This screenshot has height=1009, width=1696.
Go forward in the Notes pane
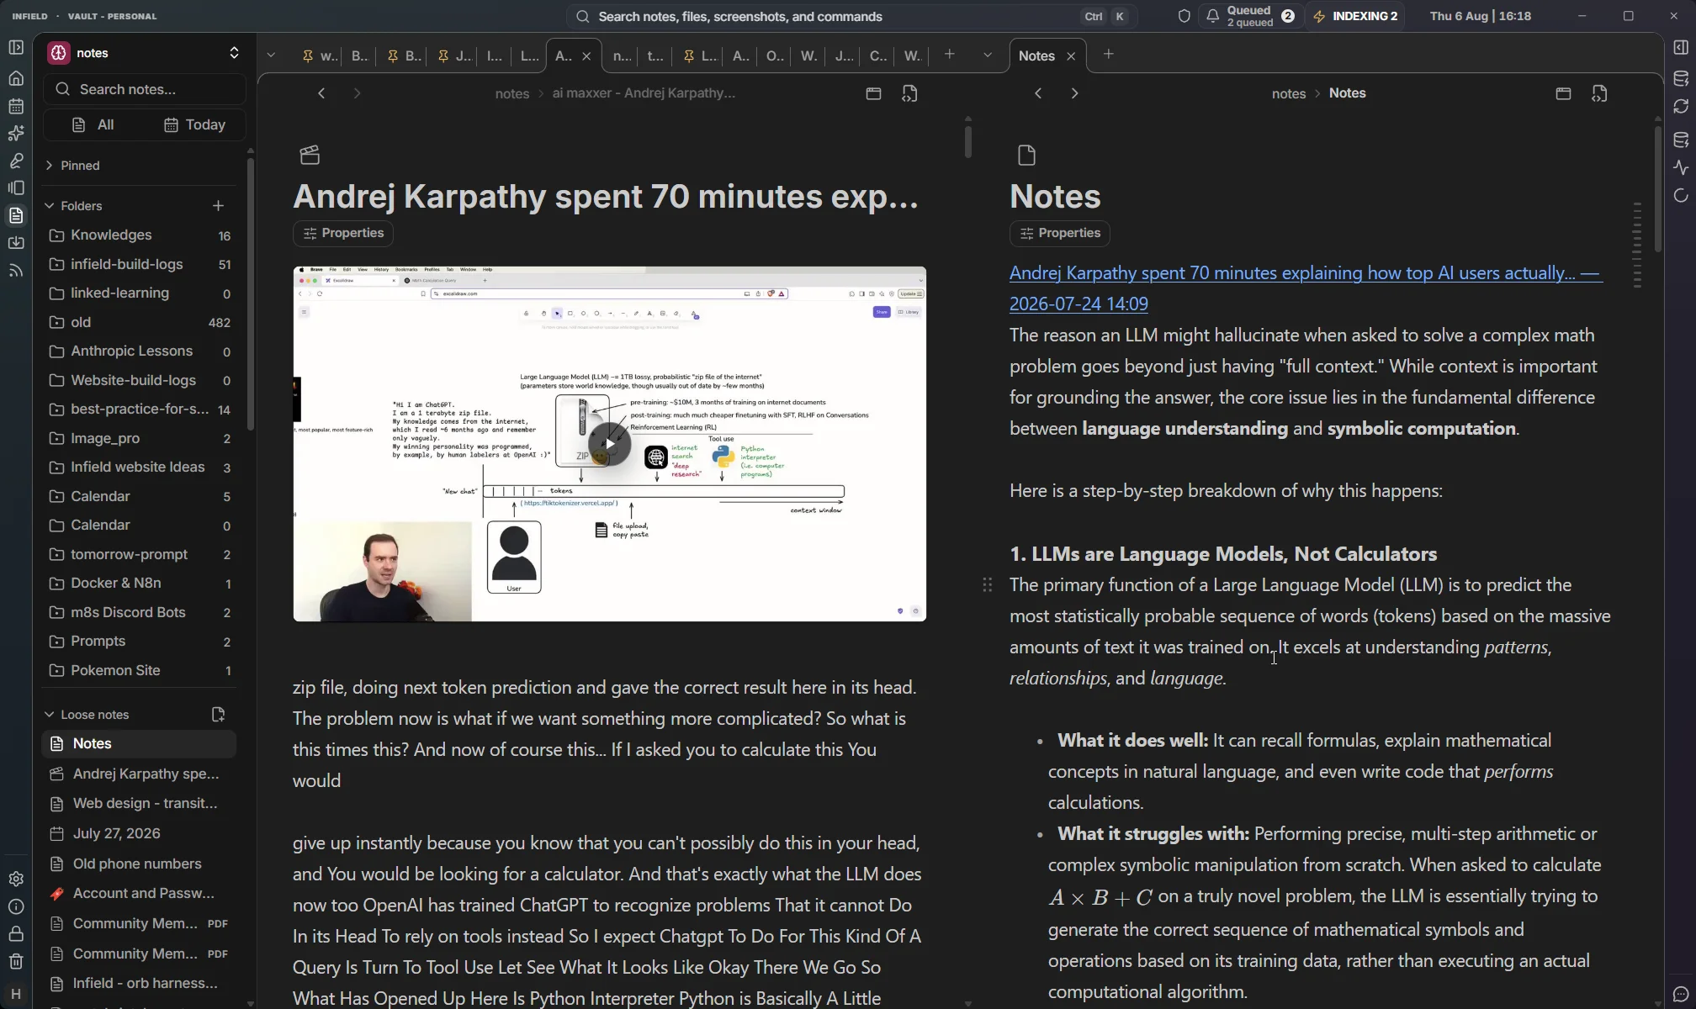[1074, 93]
